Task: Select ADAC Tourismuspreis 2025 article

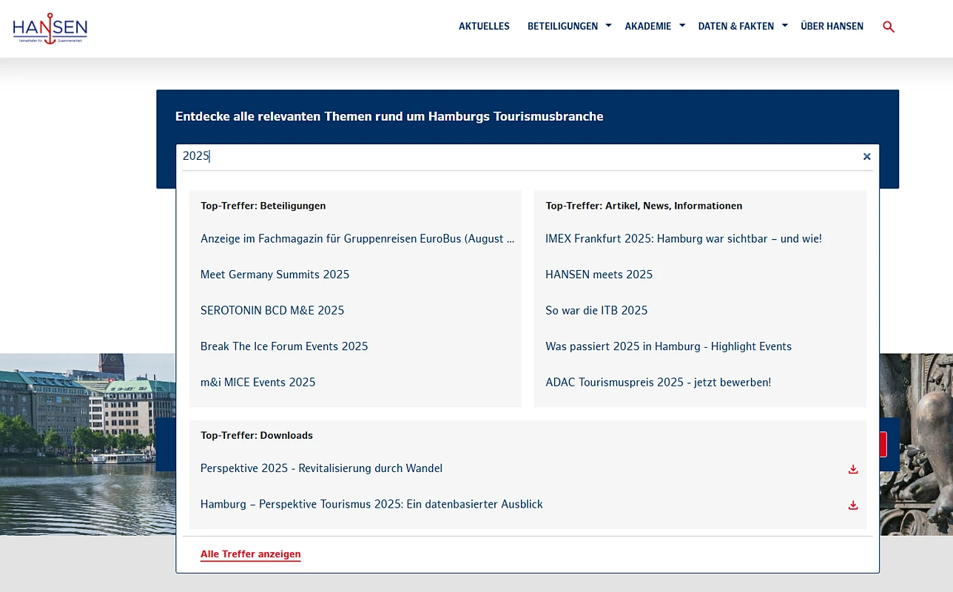Action: (x=658, y=382)
